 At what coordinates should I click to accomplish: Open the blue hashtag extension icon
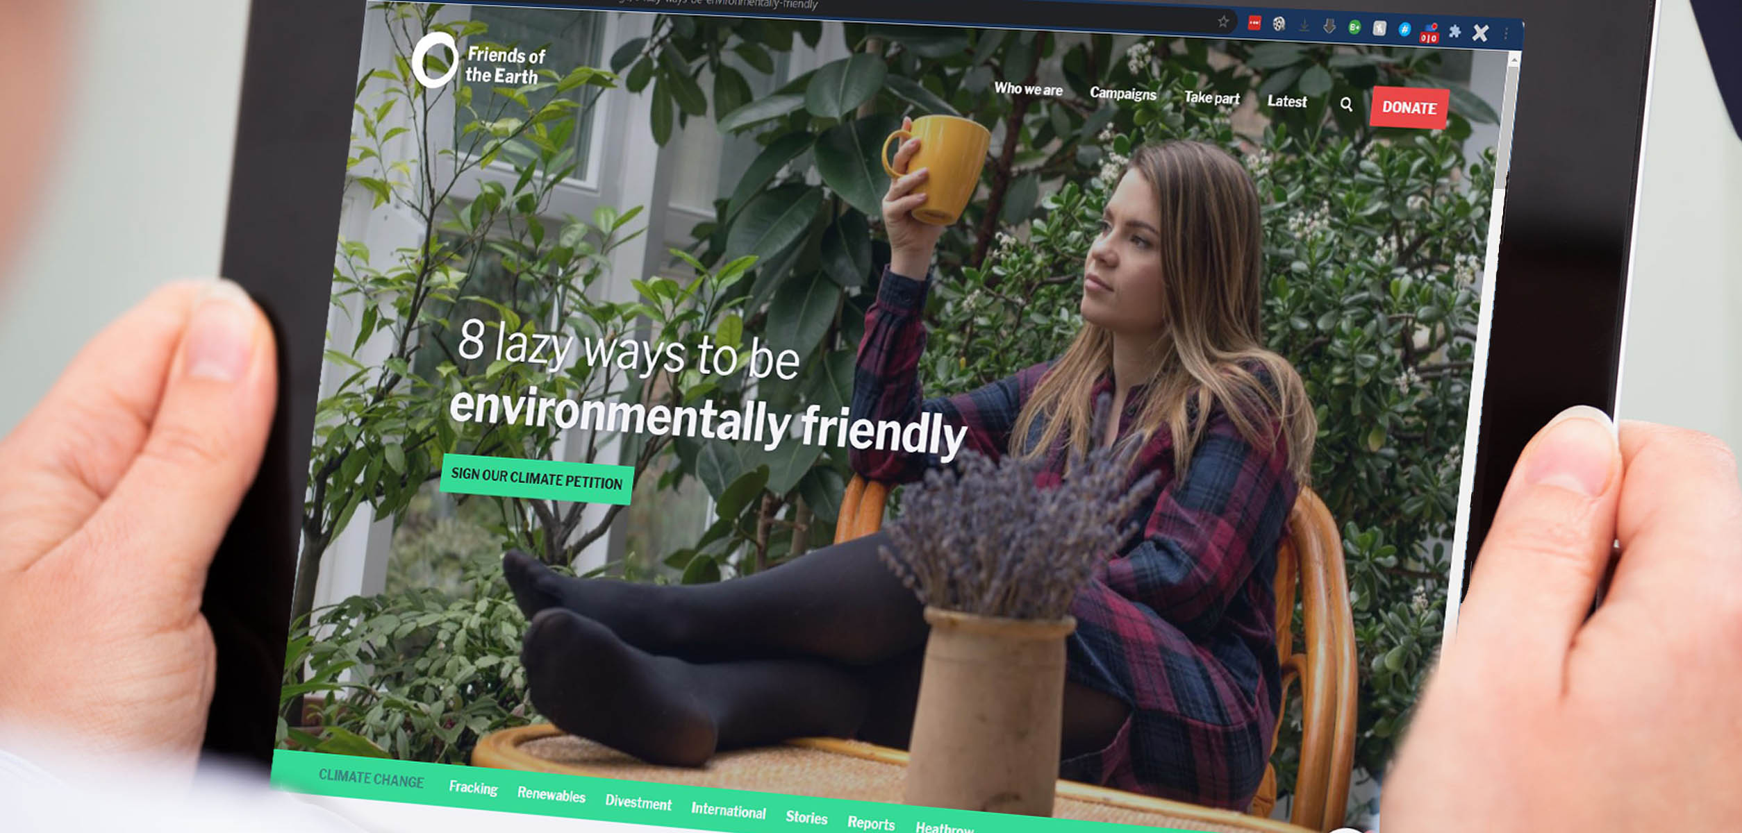(1404, 29)
